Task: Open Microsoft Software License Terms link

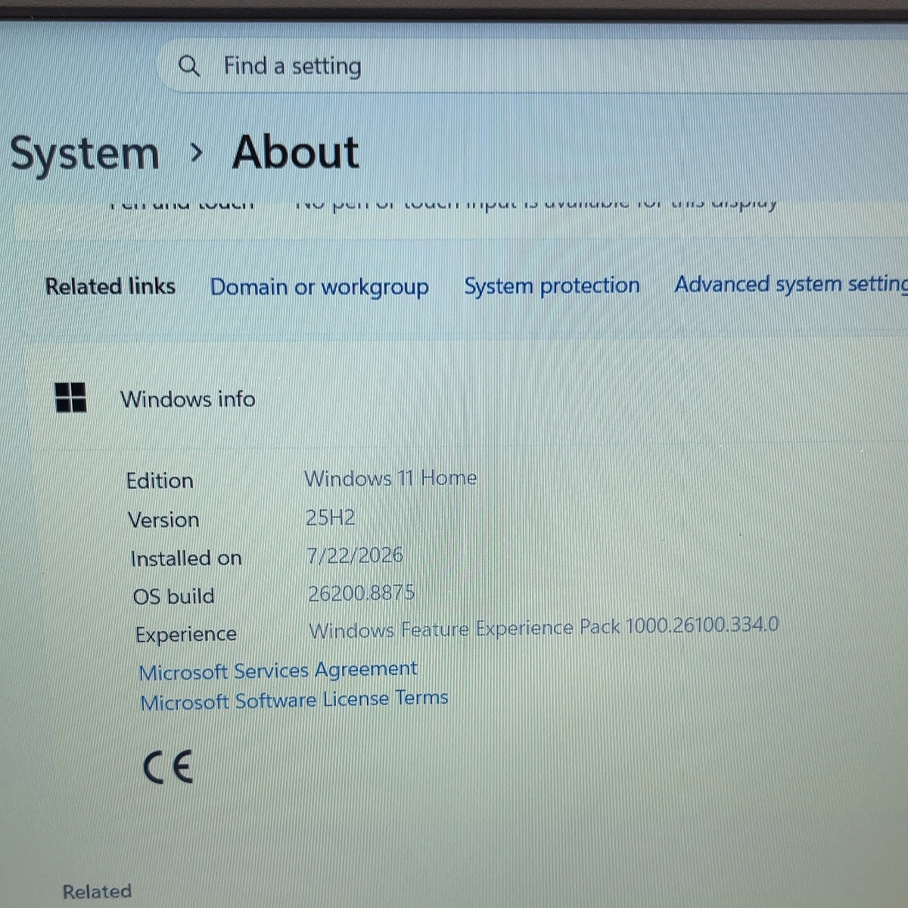Action: (x=294, y=700)
